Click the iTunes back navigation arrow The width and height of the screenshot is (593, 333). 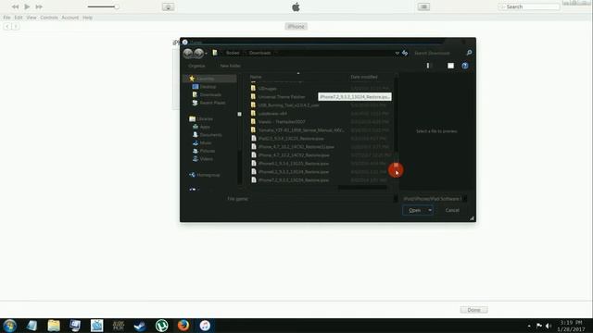click(7, 27)
